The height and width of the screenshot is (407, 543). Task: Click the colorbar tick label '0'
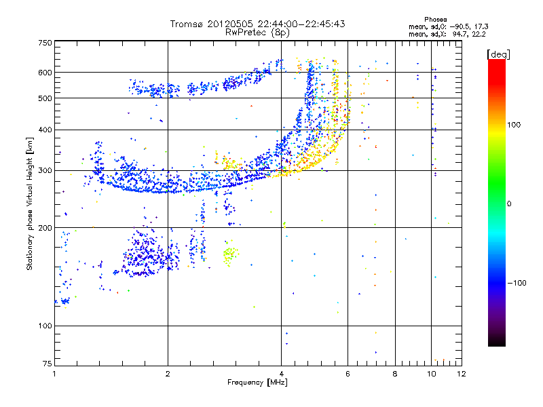[509, 203]
